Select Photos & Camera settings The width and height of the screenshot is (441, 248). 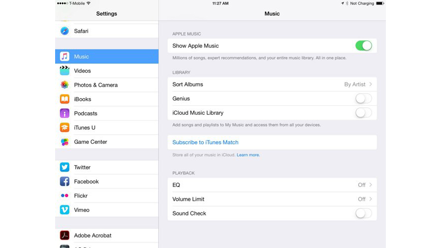pyautogui.click(x=96, y=85)
